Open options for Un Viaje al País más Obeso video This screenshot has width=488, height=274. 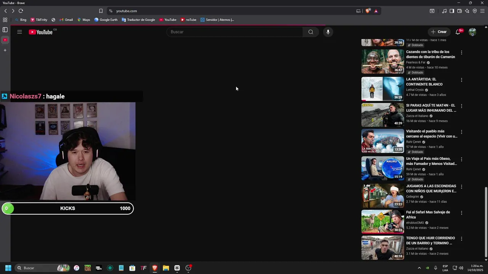pos(461,159)
